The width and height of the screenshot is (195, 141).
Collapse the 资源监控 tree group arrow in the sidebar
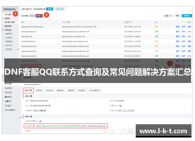(x=3, y=30)
